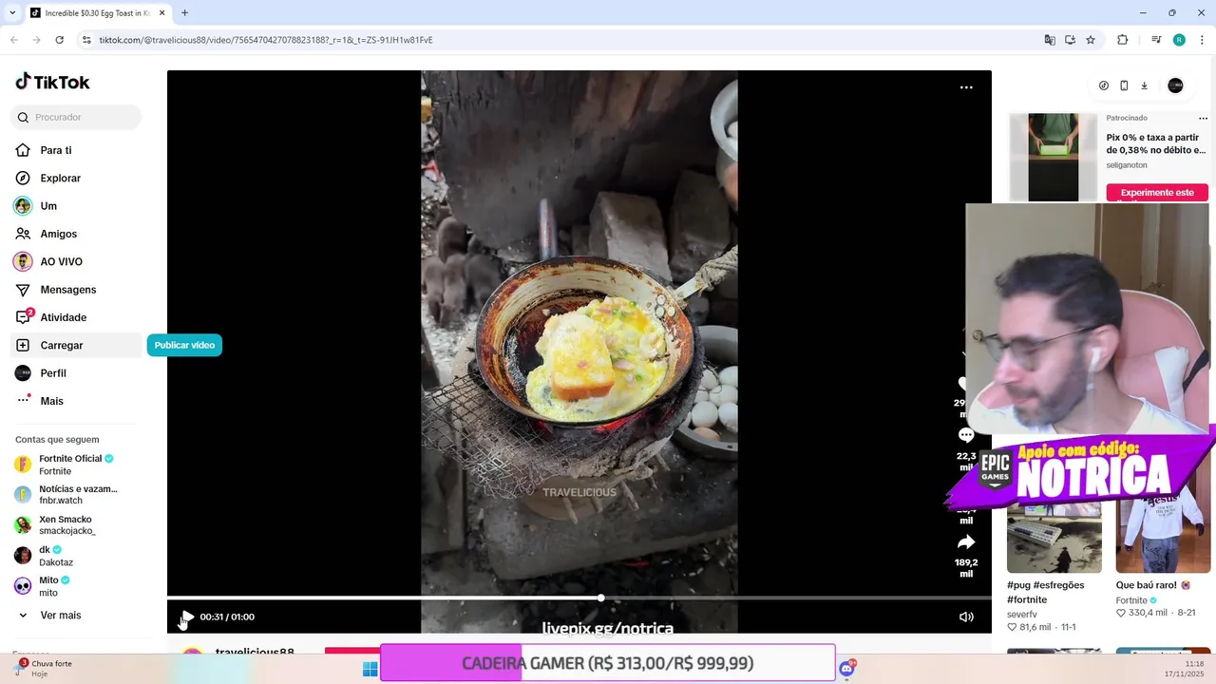Screen dimensions: 1216x684
Task: Click the address bar URL
Action: click(266, 40)
